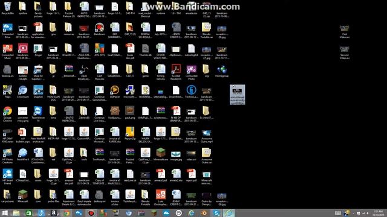Select the TeamViewer 10 shortcut

pos(38,114)
